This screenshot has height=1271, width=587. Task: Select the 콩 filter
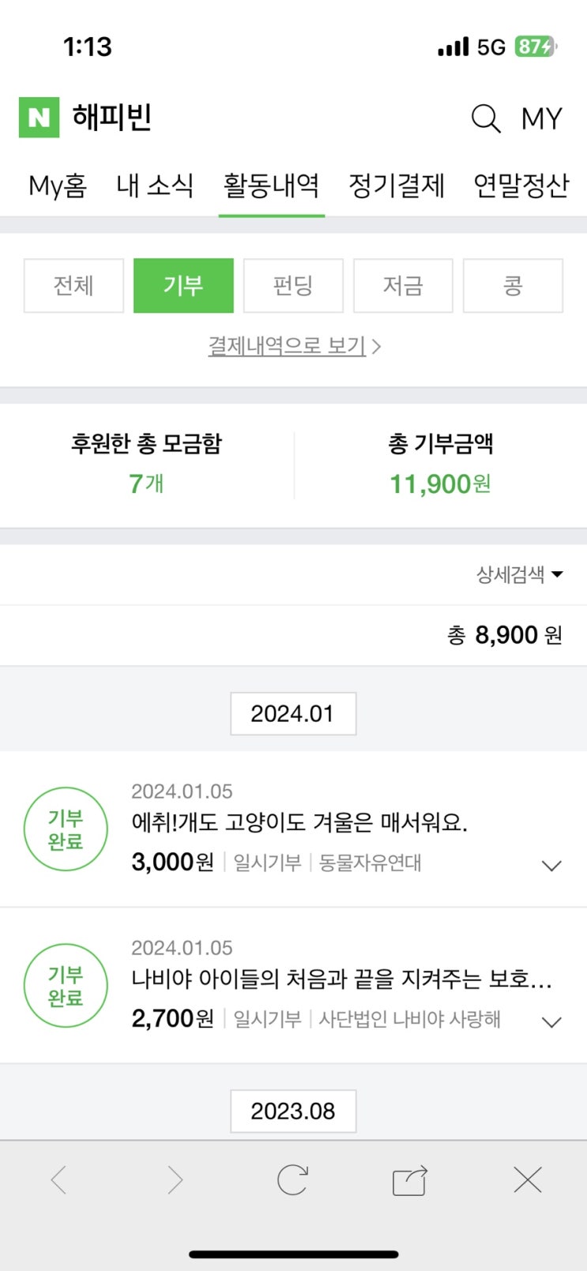point(513,285)
